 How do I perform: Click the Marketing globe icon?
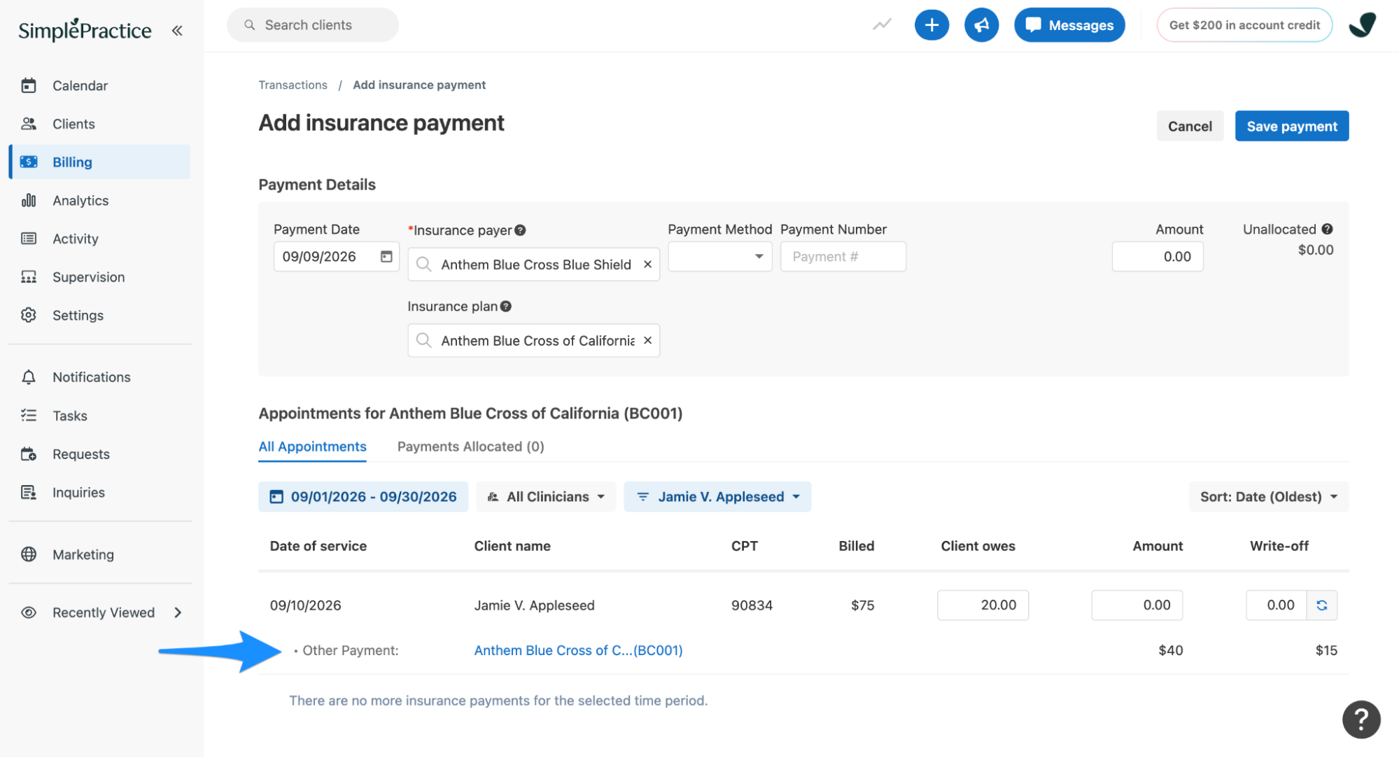pos(29,554)
